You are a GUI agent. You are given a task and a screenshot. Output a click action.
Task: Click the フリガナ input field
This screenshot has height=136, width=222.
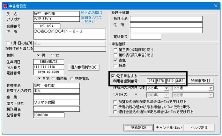click(56, 19)
